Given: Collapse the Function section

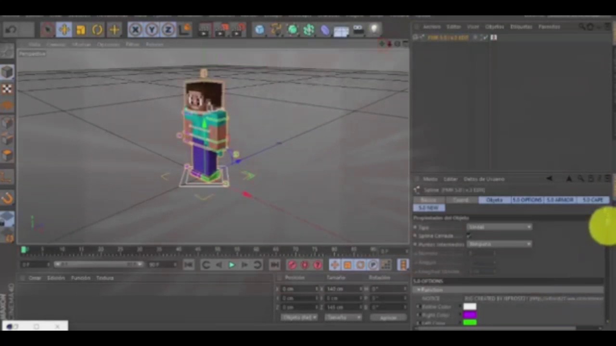Looking at the screenshot, I should pos(420,290).
